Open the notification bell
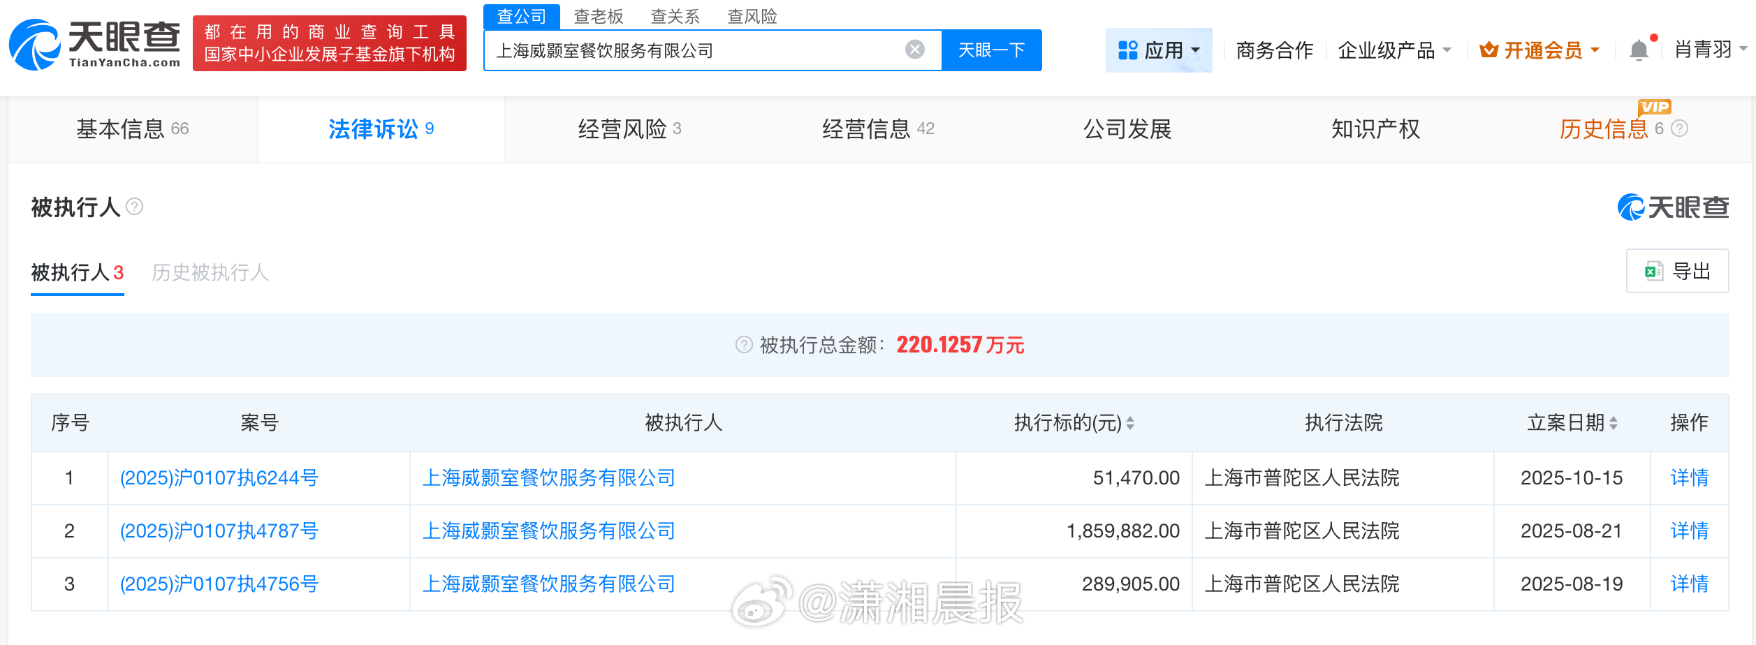The image size is (1756, 645). (1639, 50)
